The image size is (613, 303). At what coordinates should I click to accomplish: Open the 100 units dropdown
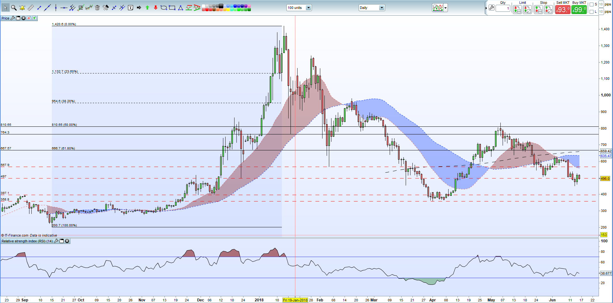coord(299,8)
